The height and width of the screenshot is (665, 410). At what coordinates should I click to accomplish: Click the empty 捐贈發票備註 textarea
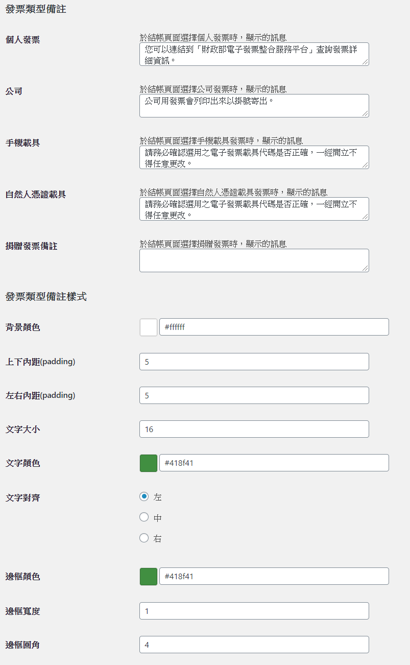pyautogui.click(x=254, y=260)
